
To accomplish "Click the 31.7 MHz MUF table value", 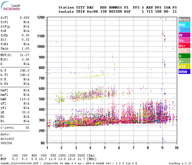I will pos(81,159).
